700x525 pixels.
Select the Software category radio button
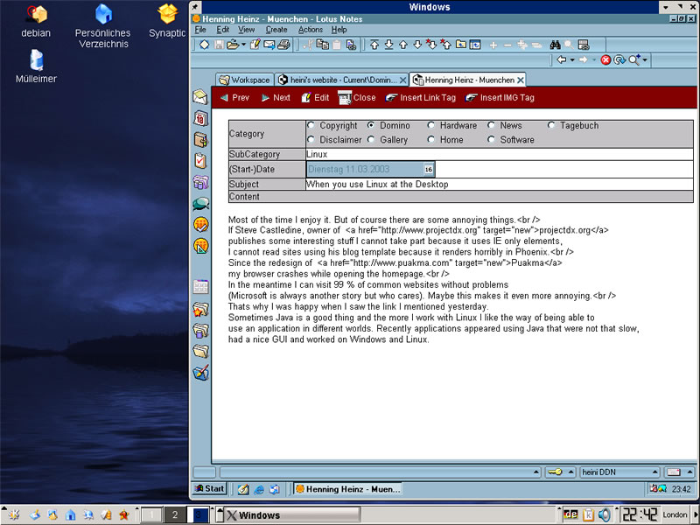click(x=491, y=140)
